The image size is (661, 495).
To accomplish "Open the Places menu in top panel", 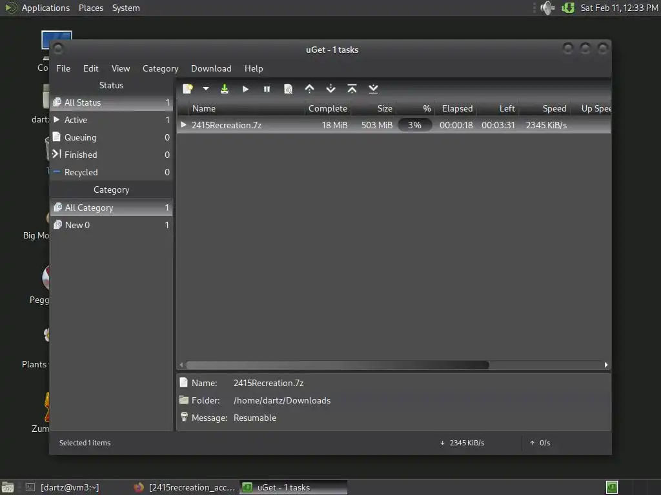I will click(x=90, y=8).
